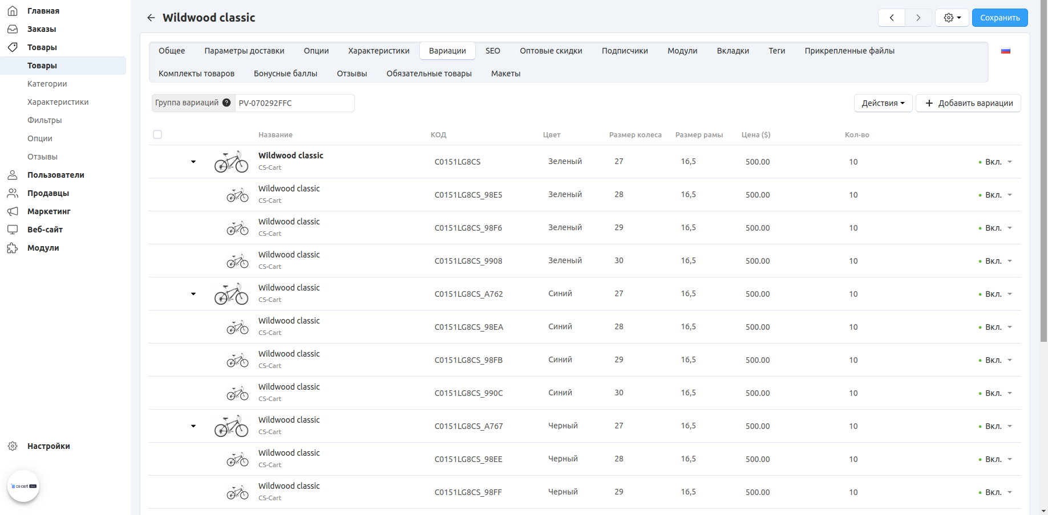This screenshot has width=1048, height=515.
Task: Click the Russian flag language icon
Action: click(x=1005, y=51)
